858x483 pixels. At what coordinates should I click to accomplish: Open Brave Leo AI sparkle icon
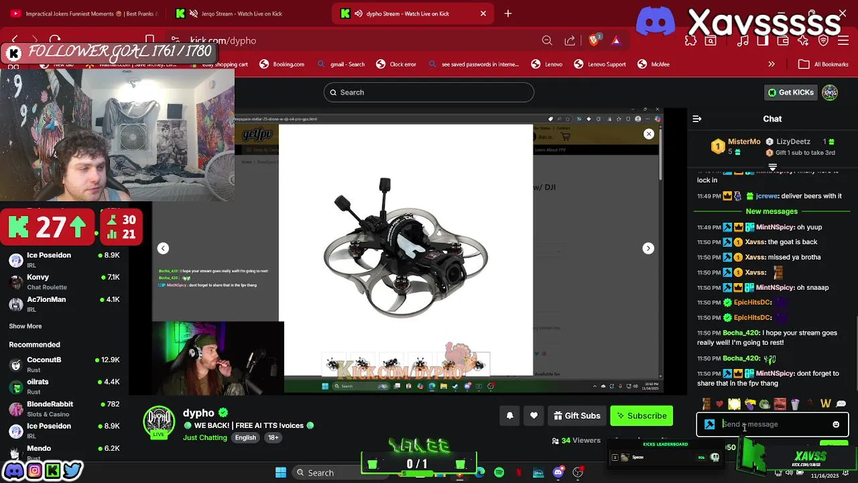pos(803,40)
